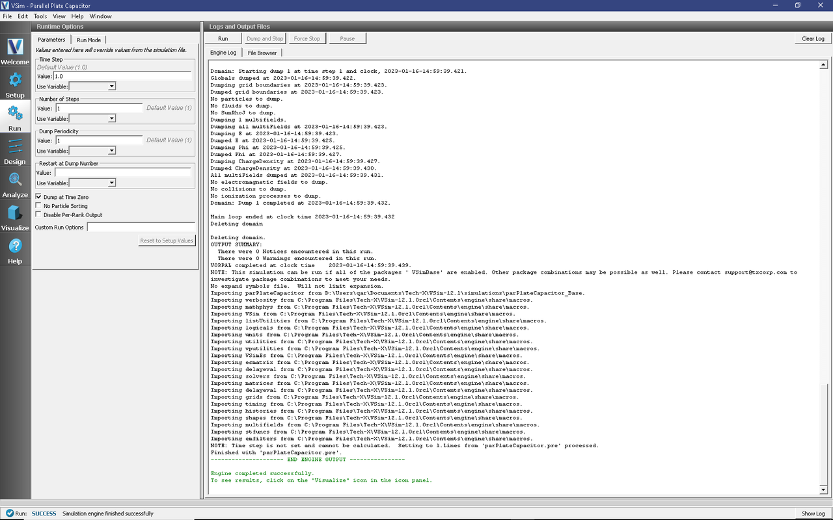Open the Analyze magnifier icon
This screenshot has width=833, height=520.
(x=15, y=179)
